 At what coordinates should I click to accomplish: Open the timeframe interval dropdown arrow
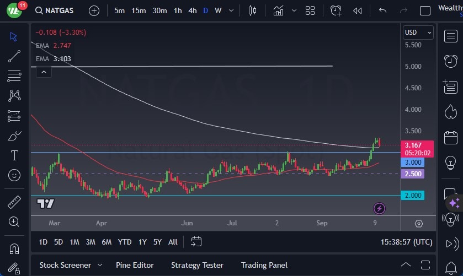click(x=231, y=10)
